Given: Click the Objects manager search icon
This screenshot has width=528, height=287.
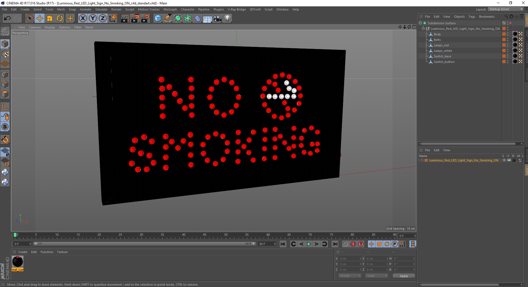Looking at the screenshot, I should [x=506, y=17].
